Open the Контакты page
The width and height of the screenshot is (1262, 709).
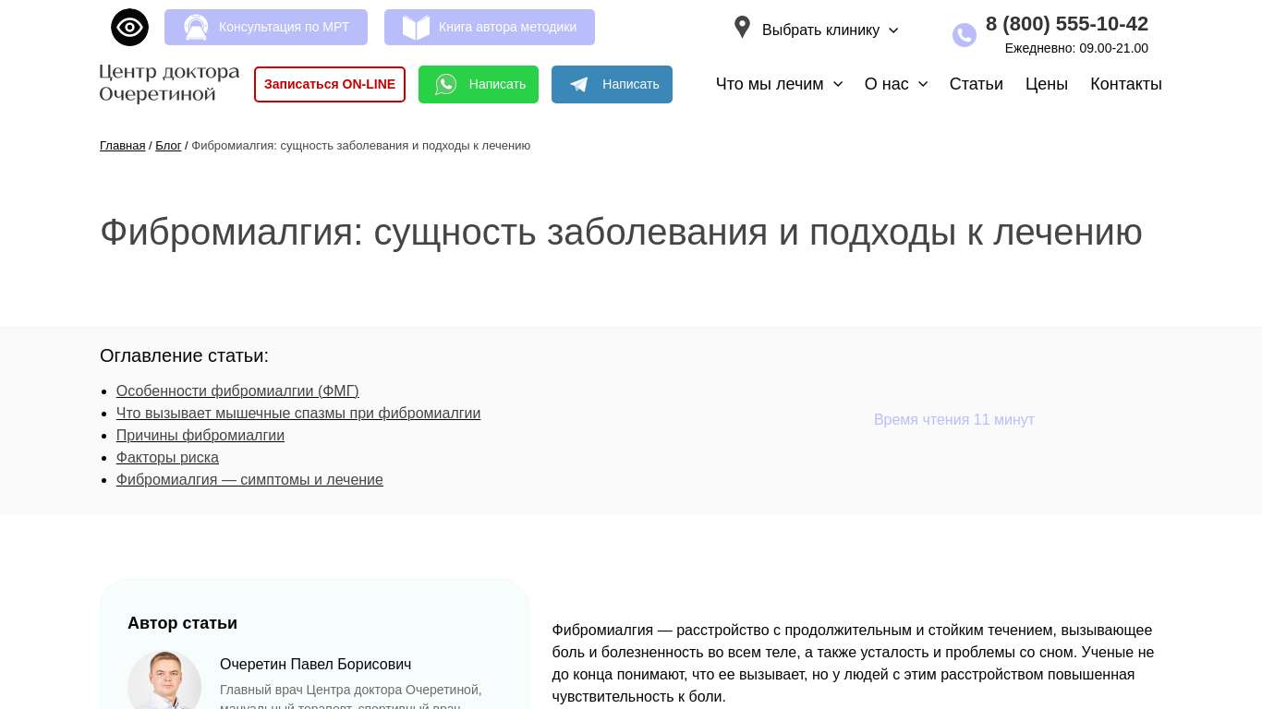coord(1125,84)
